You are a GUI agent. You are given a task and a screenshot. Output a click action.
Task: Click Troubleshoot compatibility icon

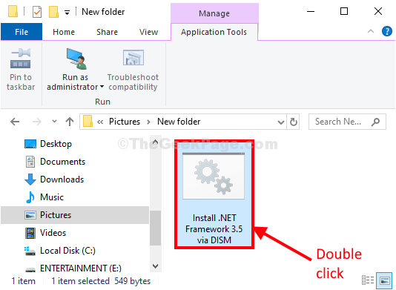[133, 58]
